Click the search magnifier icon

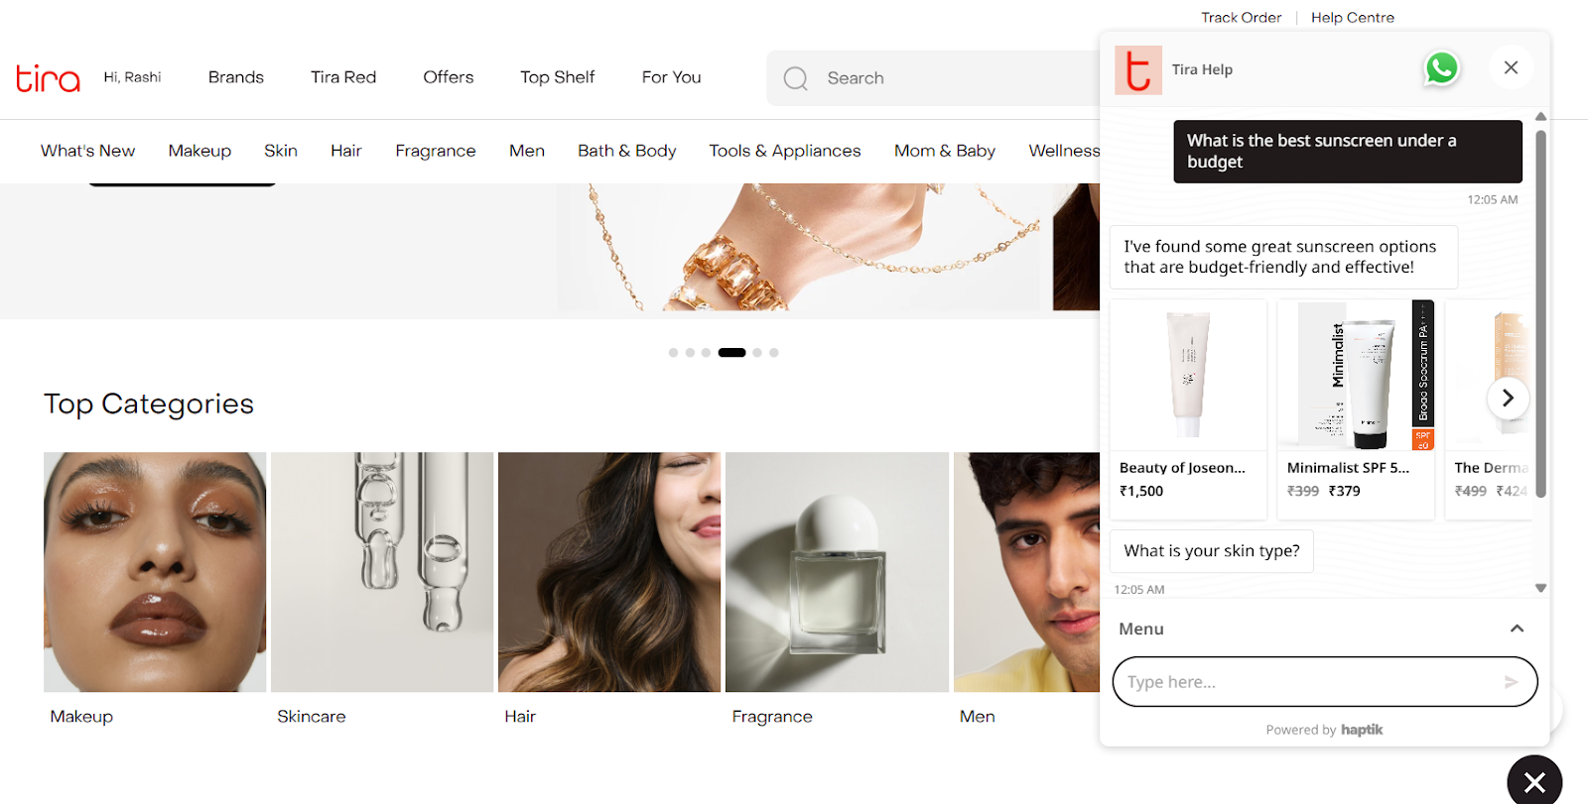(x=796, y=78)
